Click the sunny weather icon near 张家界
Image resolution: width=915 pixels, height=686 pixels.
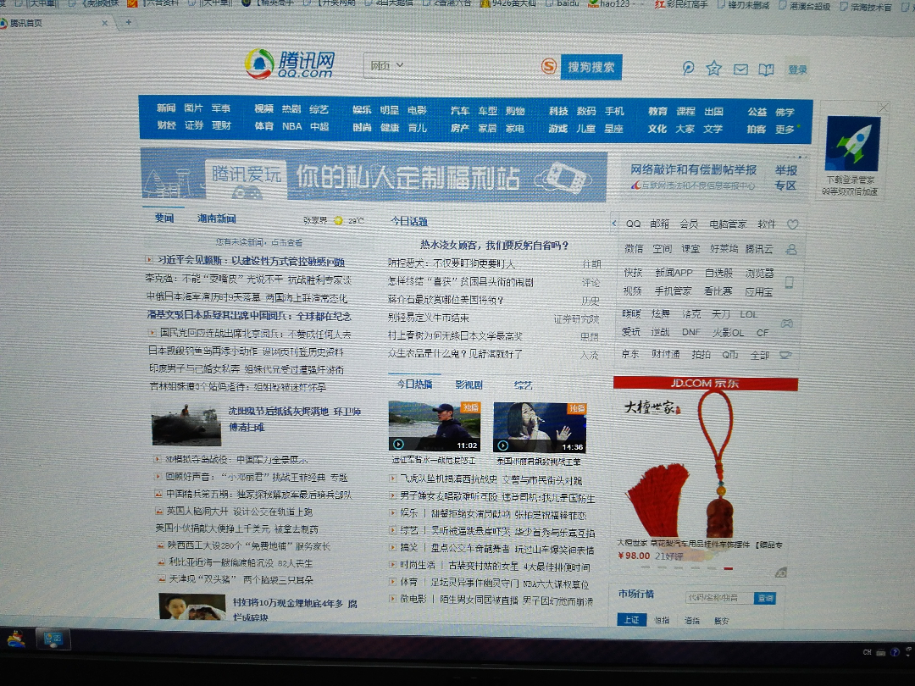[x=338, y=220]
